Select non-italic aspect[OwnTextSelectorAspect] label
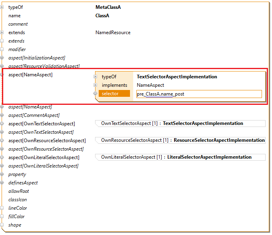The width and height of the screenshot is (272, 235). [x=42, y=124]
